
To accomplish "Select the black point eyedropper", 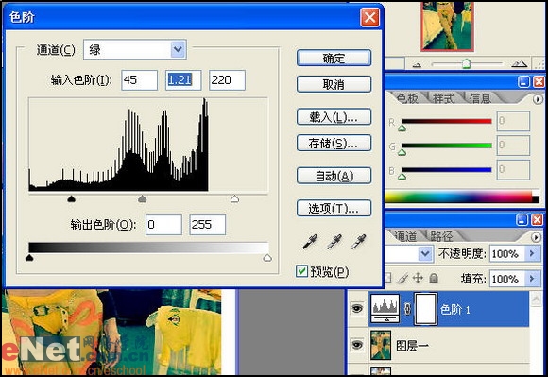I will pos(310,242).
